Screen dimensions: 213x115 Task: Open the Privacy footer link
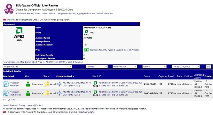(x=22, y=105)
